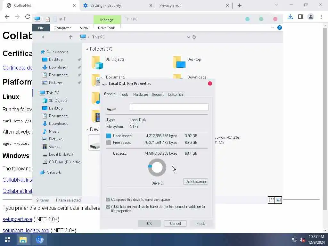Open Chrome downloads icon
The image size is (328, 246).
290,17
